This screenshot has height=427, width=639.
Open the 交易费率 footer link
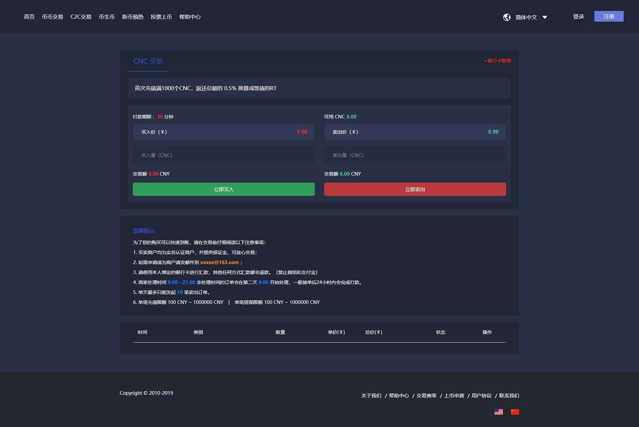pyautogui.click(x=426, y=395)
